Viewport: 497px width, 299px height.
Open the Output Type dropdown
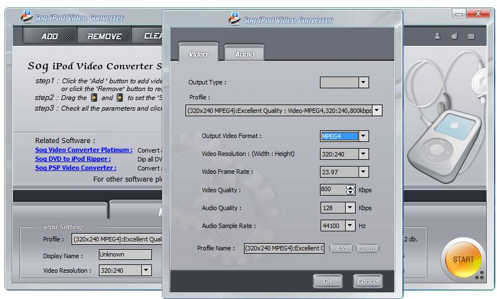click(364, 83)
